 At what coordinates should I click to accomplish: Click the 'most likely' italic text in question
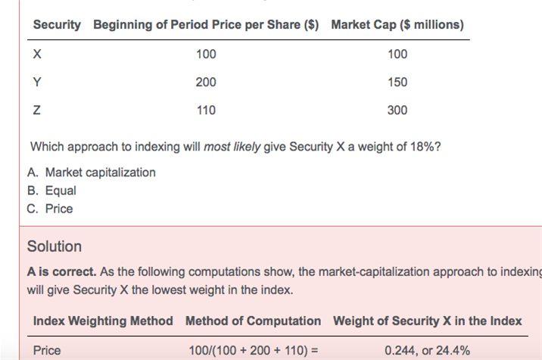coord(232,147)
